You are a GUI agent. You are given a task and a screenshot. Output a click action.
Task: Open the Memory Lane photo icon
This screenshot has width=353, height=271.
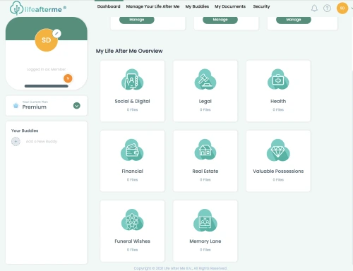point(205,220)
